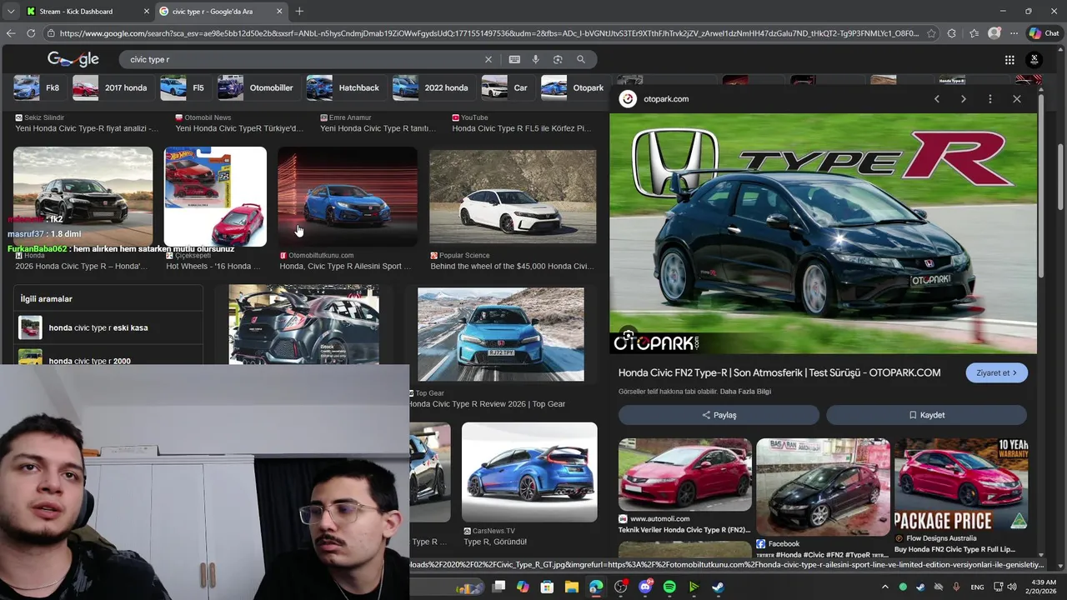Open Microsoft Store from the taskbar
Viewport: 1067px width, 600px height.
pos(548,587)
